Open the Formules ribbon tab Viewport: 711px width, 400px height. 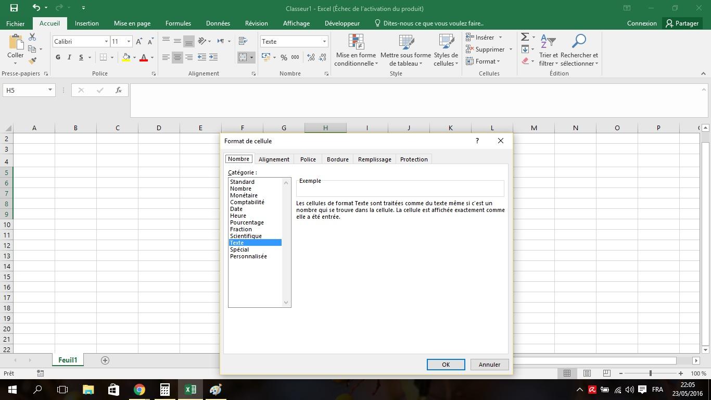pyautogui.click(x=178, y=23)
